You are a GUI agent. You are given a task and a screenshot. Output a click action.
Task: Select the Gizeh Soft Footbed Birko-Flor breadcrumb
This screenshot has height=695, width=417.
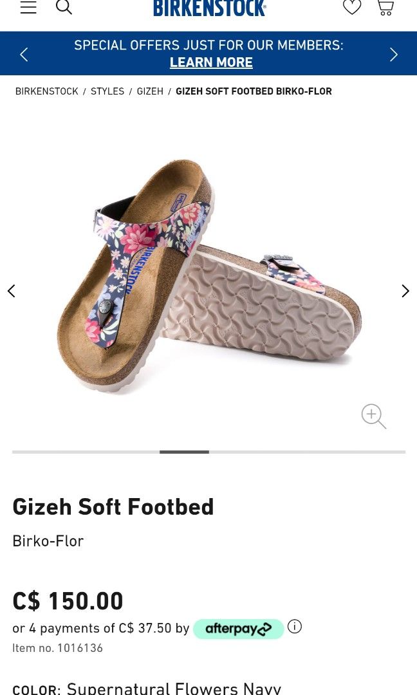coord(254,91)
